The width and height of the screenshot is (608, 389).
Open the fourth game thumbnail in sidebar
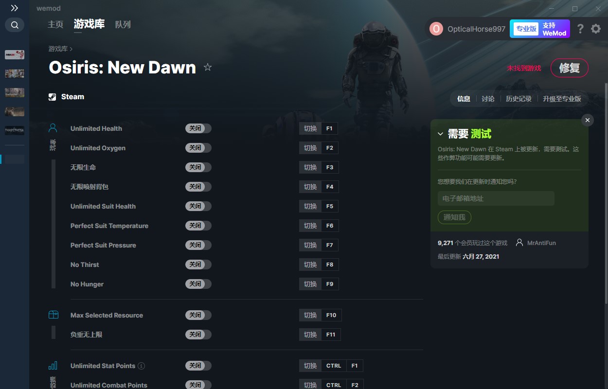pos(15,111)
